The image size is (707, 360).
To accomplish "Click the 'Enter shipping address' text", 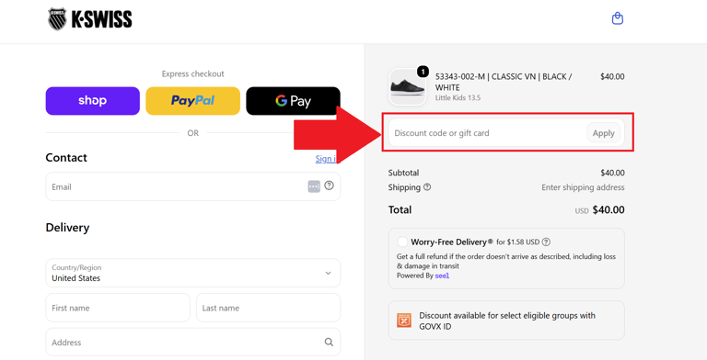I will (x=583, y=187).
